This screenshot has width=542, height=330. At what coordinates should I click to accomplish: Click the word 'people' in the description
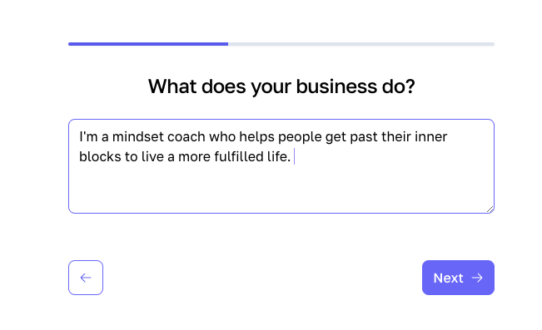pos(300,137)
